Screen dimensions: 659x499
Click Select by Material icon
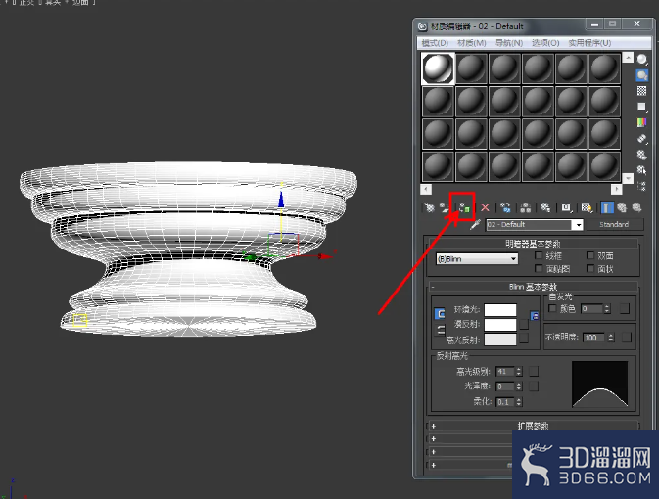[x=641, y=170]
